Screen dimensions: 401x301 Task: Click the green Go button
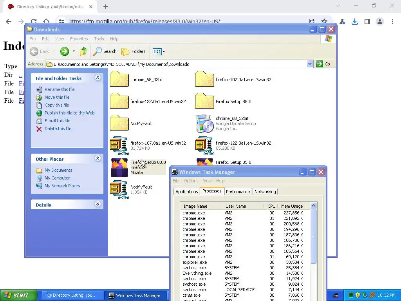point(323,64)
